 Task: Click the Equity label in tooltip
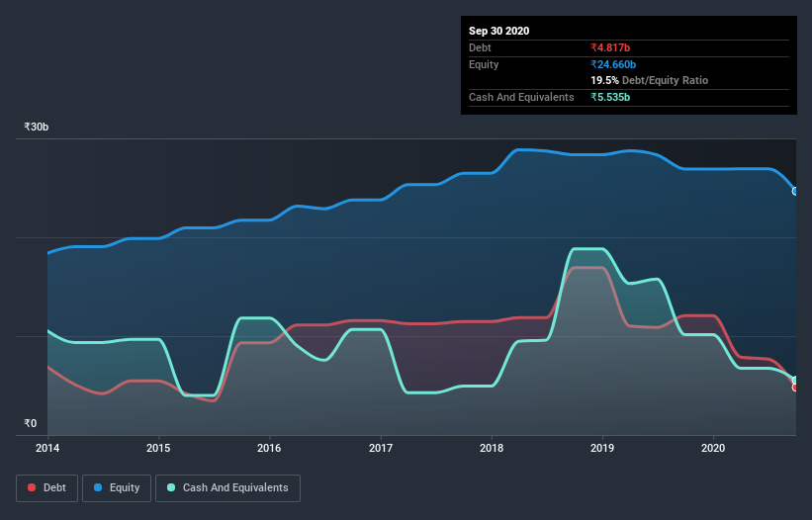(484, 64)
